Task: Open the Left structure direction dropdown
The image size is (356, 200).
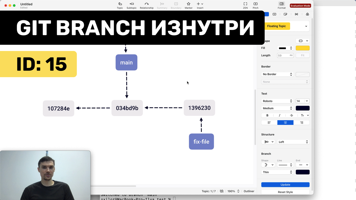Action: (x=293, y=142)
